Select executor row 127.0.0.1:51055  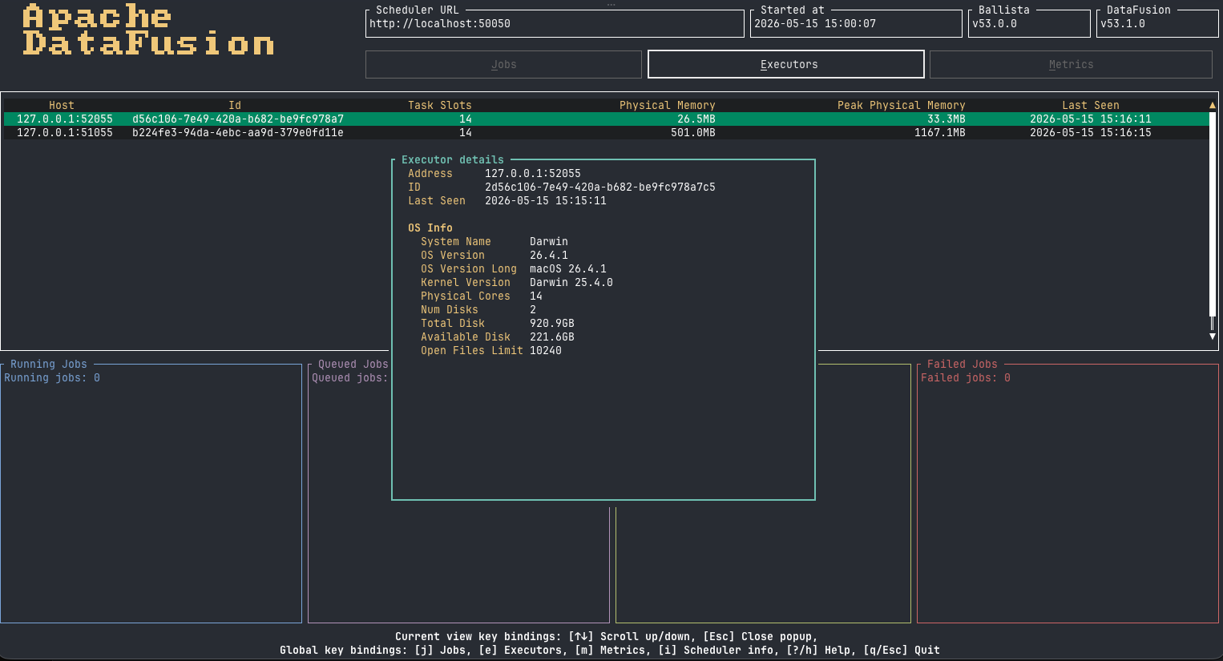point(606,133)
